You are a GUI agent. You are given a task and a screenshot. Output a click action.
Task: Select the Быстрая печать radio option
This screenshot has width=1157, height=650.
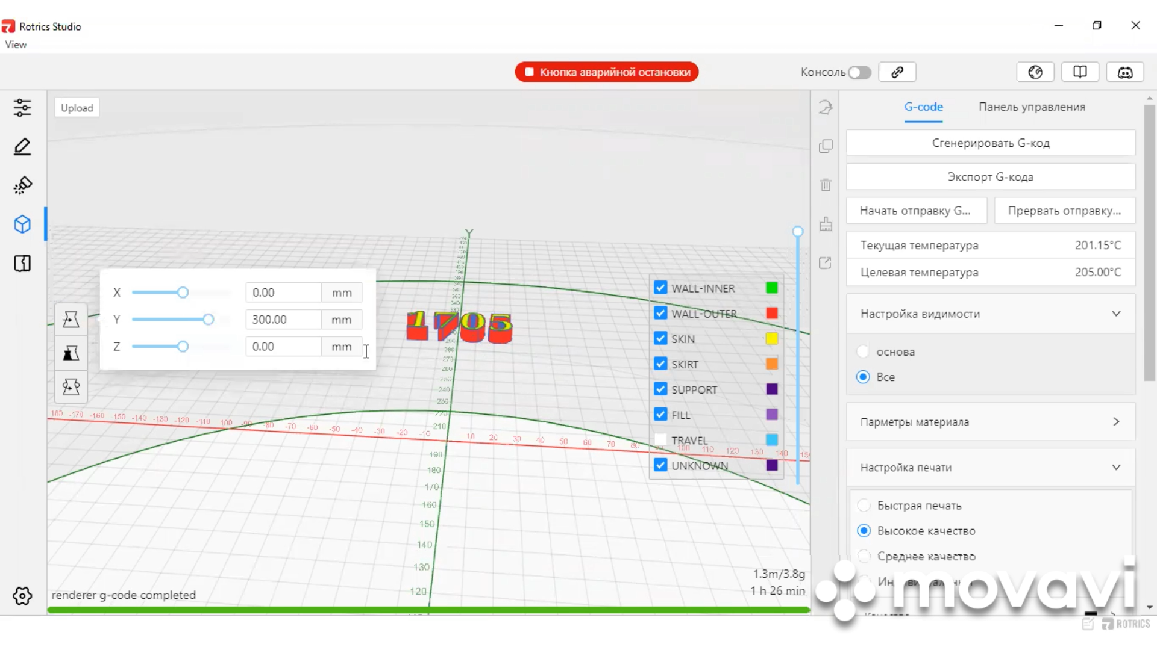(x=864, y=506)
